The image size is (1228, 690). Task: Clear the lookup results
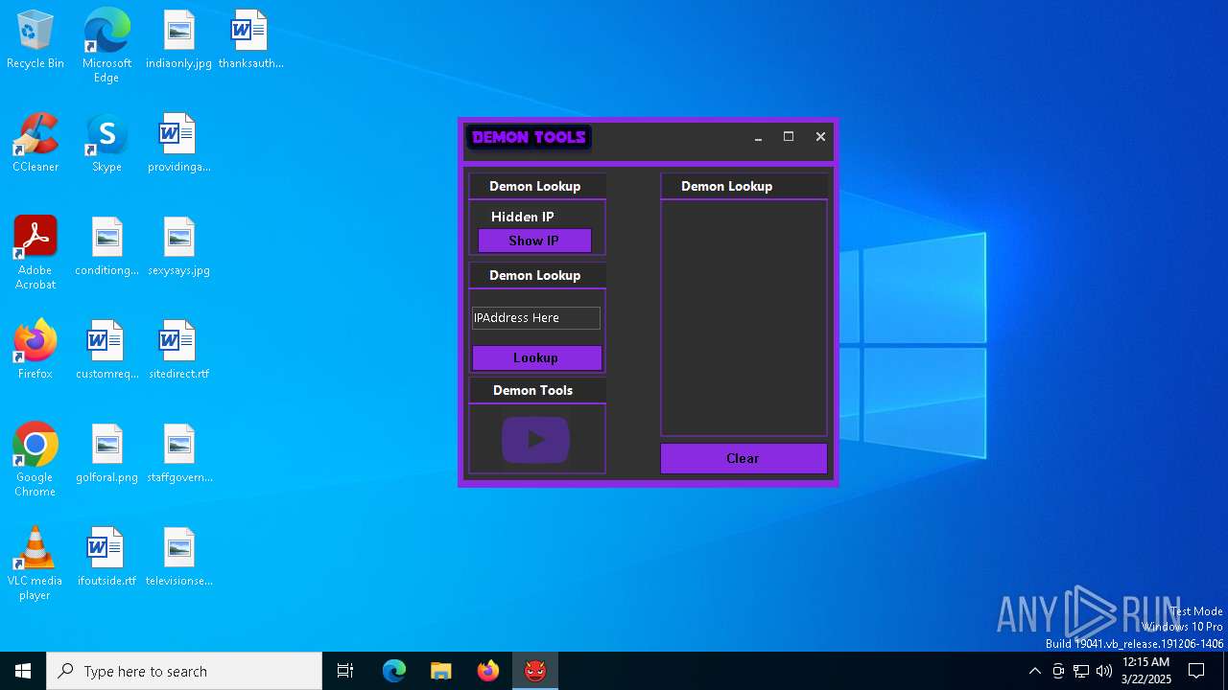point(744,458)
